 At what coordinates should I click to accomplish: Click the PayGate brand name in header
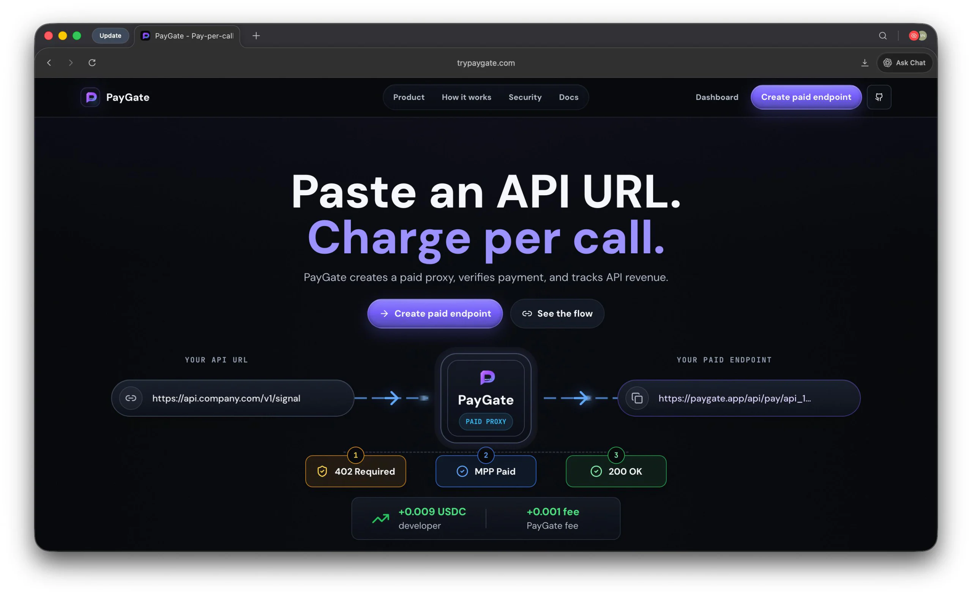tap(128, 97)
